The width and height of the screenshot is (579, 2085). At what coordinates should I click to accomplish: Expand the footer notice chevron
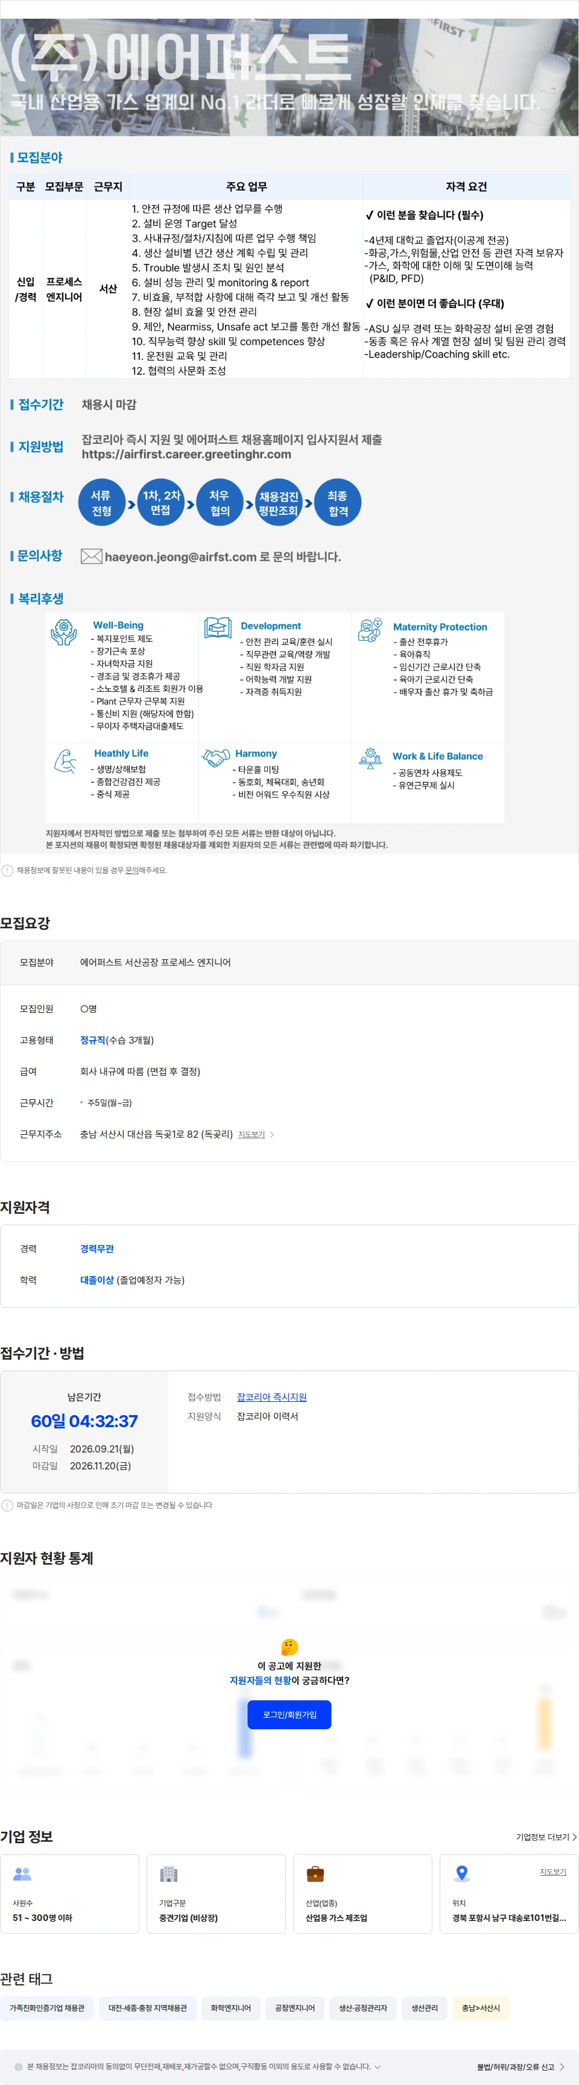(378, 2066)
